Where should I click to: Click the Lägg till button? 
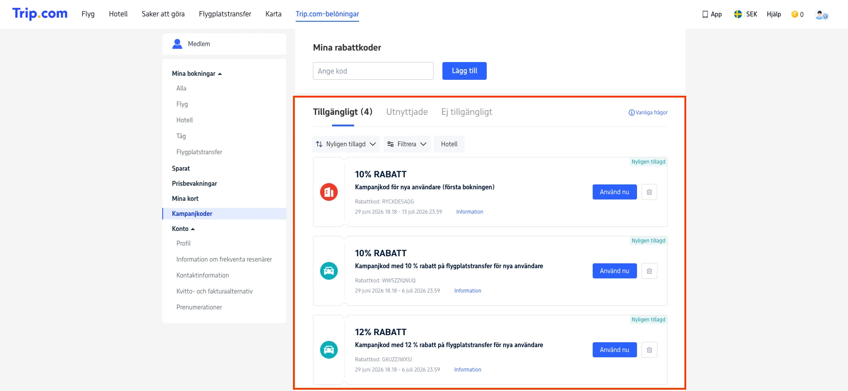coord(465,71)
